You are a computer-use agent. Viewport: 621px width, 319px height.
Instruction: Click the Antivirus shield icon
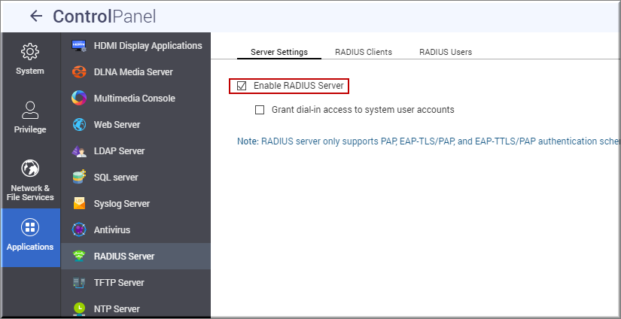(79, 230)
